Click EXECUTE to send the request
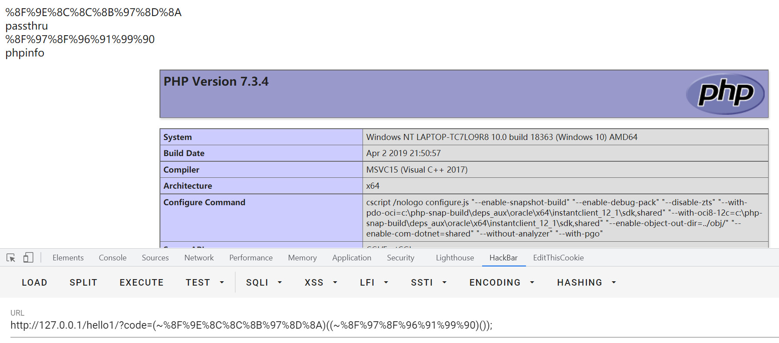 pyautogui.click(x=141, y=283)
